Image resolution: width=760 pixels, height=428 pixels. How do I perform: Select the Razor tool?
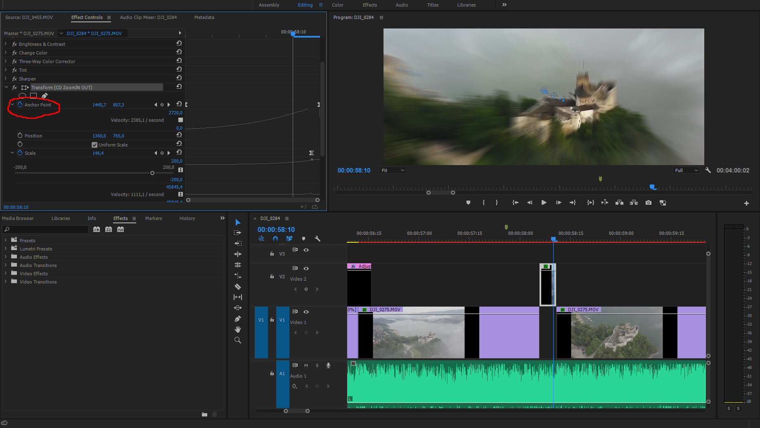click(238, 286)
